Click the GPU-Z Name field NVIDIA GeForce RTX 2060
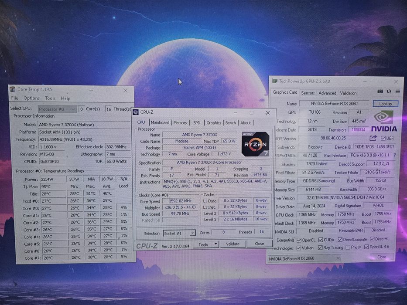Screen dimensions: 407x305 click(x=334, y=104)
